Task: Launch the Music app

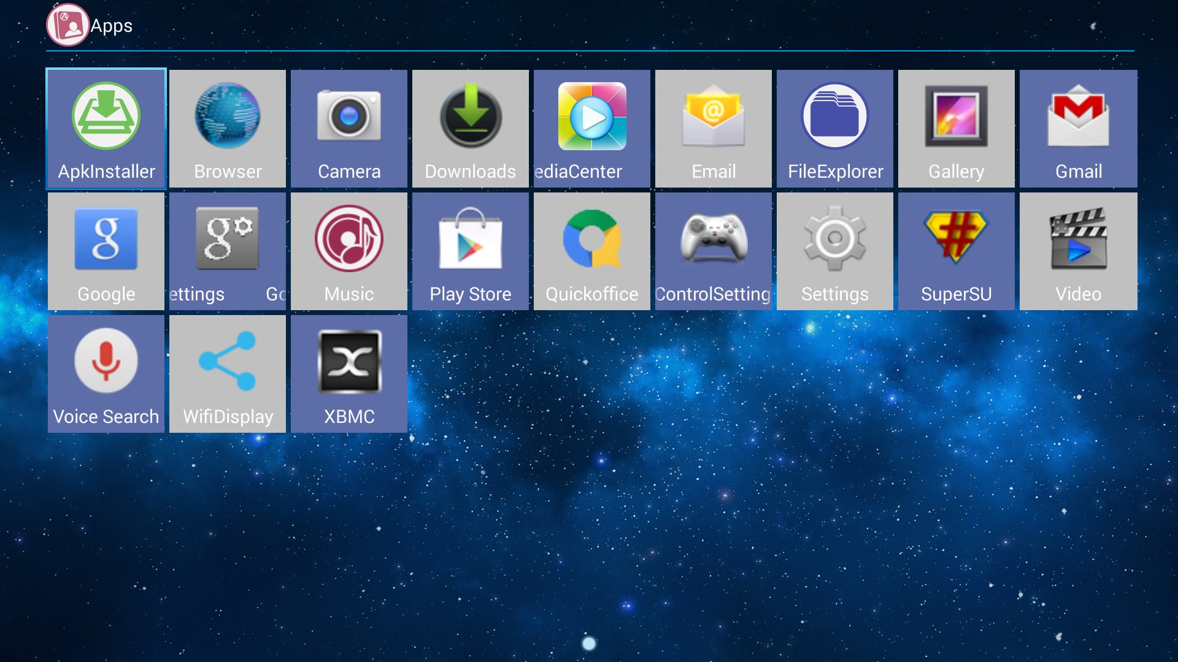Action: 349,251
